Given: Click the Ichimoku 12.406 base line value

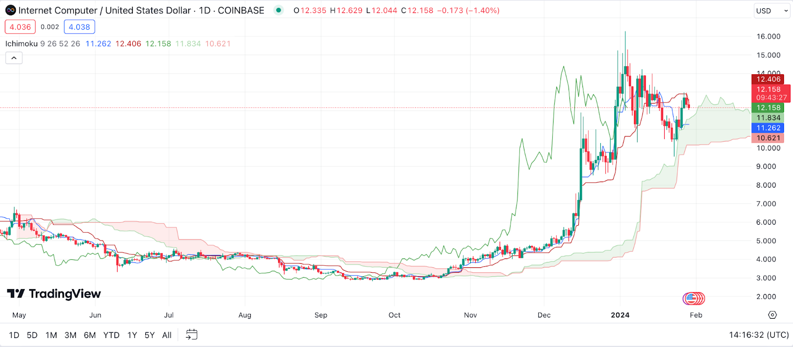Looking at the screenshot, I should (128, 44).
